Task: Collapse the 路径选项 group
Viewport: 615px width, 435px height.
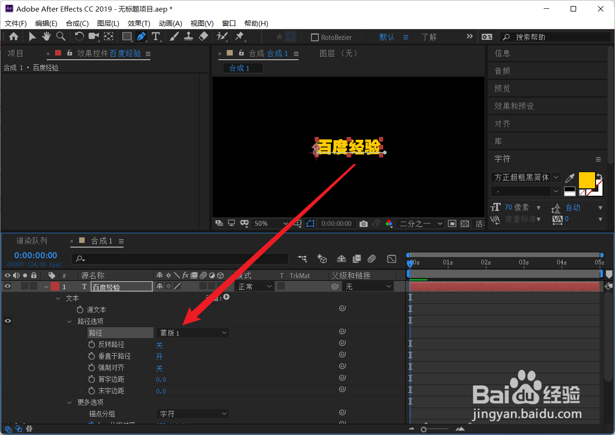Action: [x=69, y=322]
